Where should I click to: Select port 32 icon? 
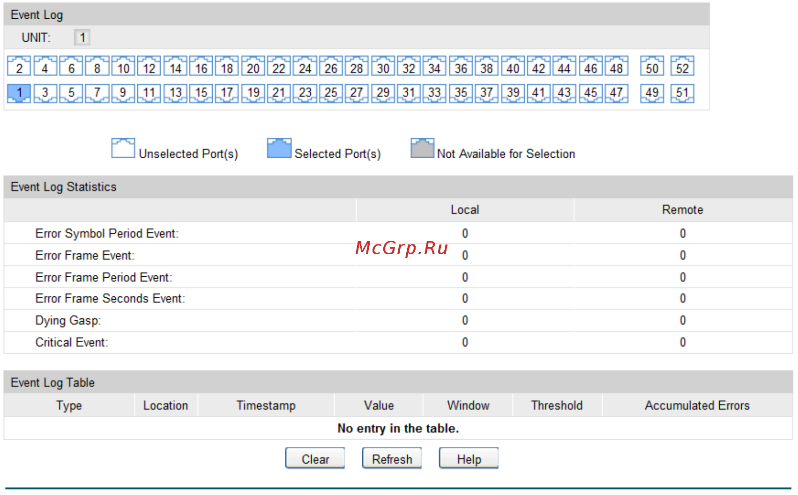coord(409,66)
